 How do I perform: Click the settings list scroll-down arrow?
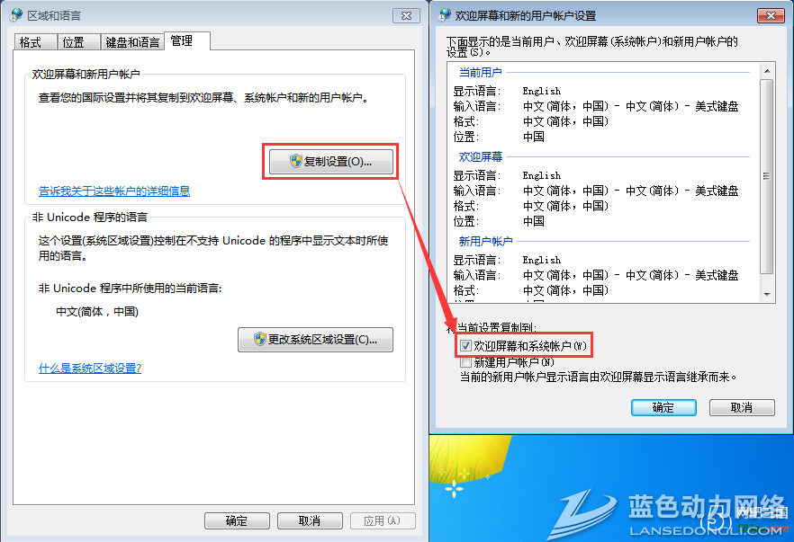pyautogui.click(x=767, y=294)
